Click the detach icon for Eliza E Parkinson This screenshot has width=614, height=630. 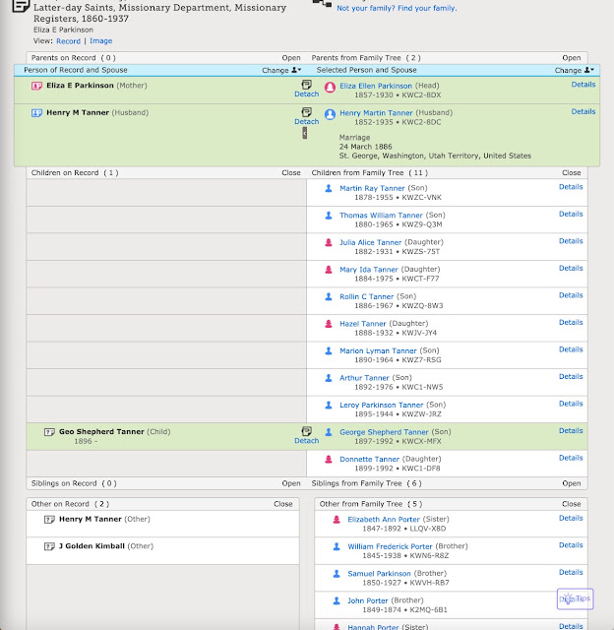pyautogui.click(x=306, y=85)
